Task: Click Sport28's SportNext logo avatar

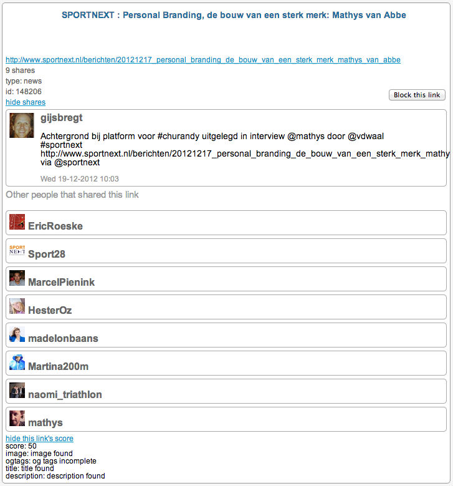Action: 17,250
